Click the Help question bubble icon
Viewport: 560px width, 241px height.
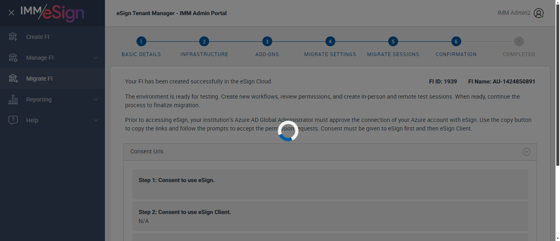click(x=13, y=120)
